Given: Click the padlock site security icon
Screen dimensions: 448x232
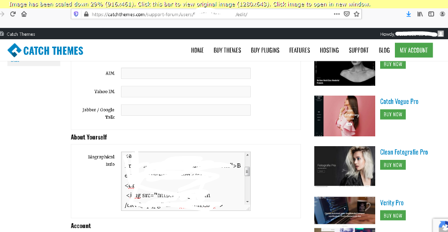Looking at the screenshot, I should point(86,14).
